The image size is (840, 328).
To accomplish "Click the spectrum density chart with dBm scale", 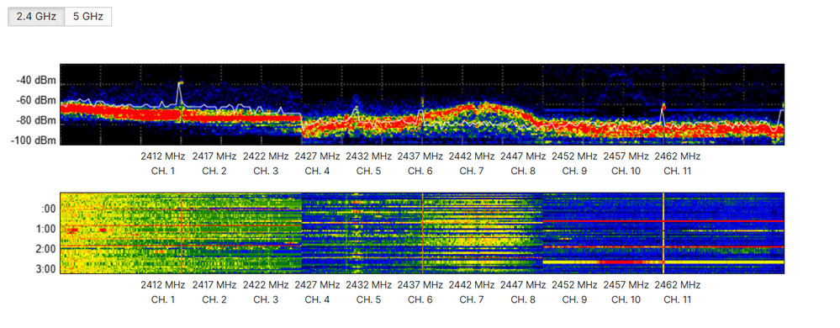I will tap(422, 104).
